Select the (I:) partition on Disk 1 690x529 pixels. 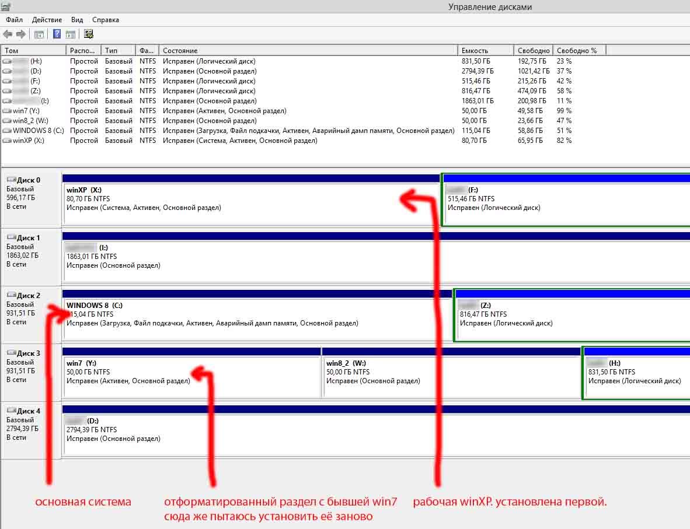(x=377, y=258)
